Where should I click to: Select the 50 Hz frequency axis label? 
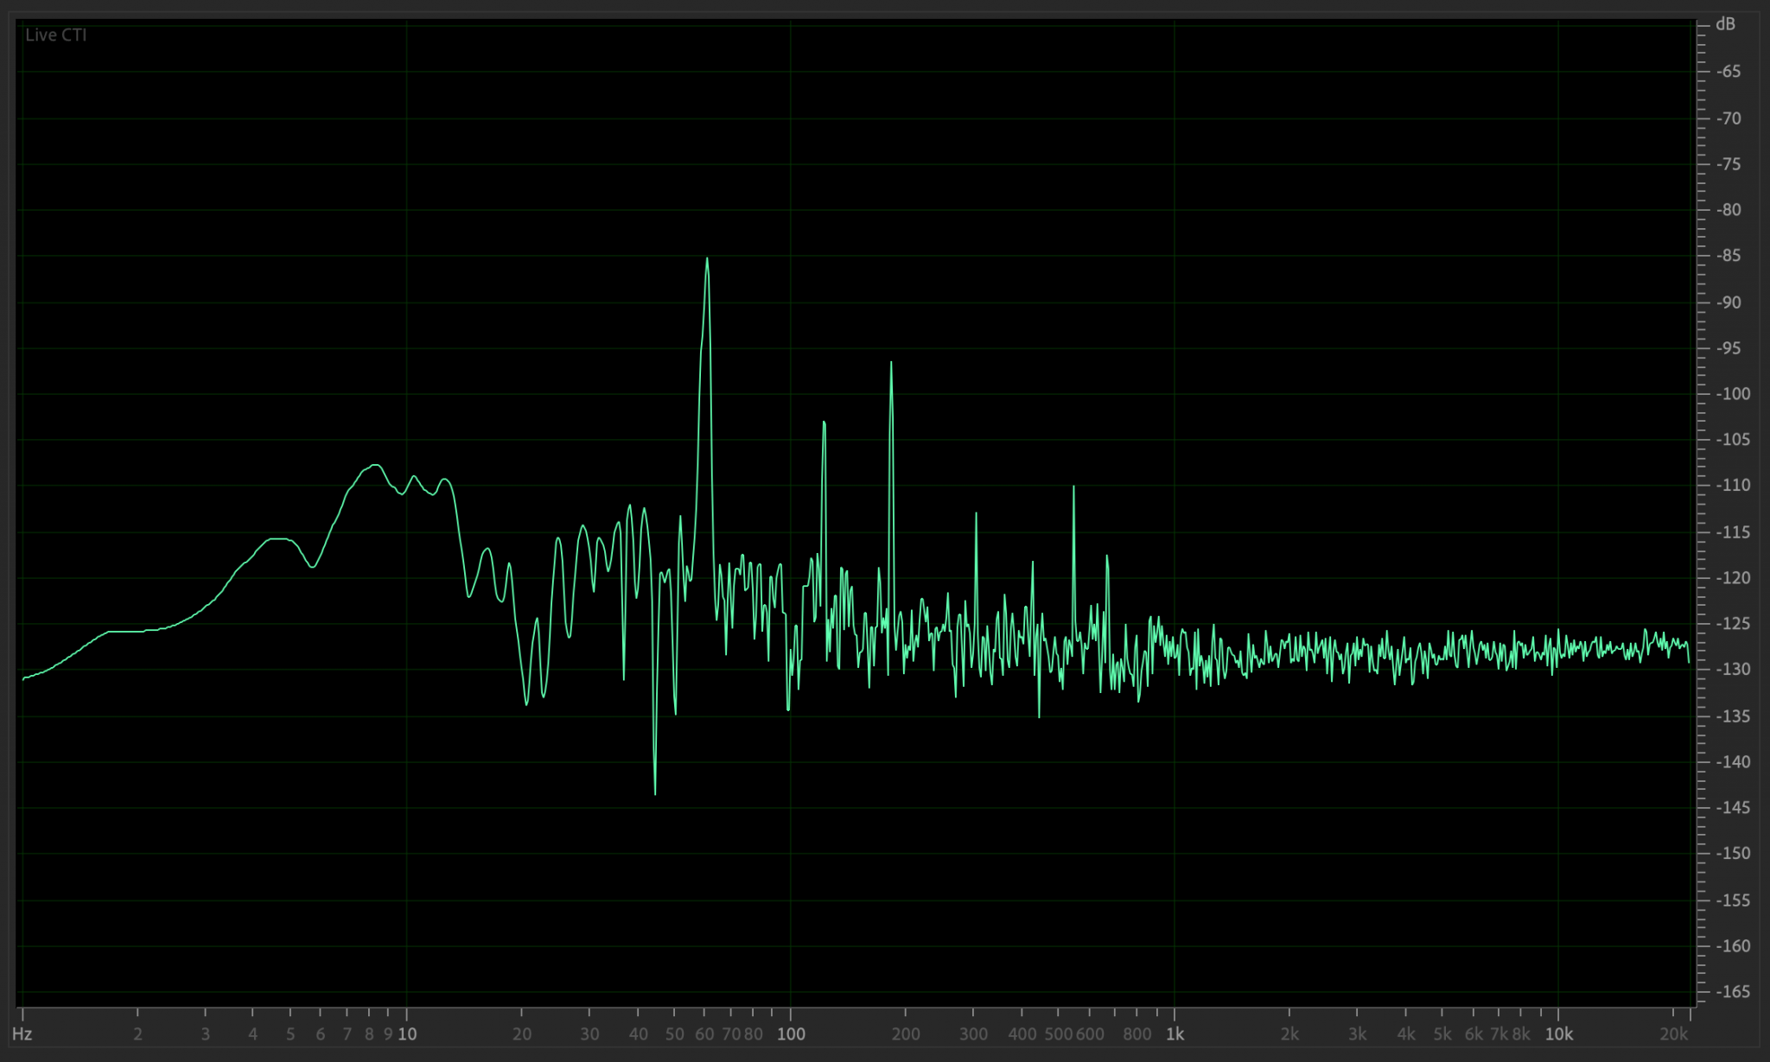(675, 1033)
